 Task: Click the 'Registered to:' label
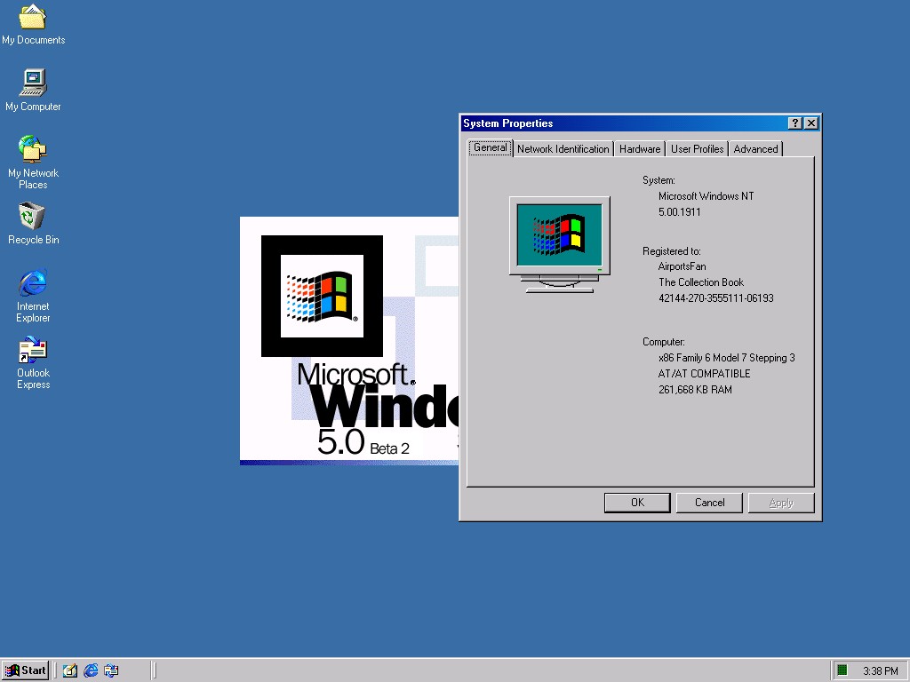pyautogui.click(x=672, y=251)
